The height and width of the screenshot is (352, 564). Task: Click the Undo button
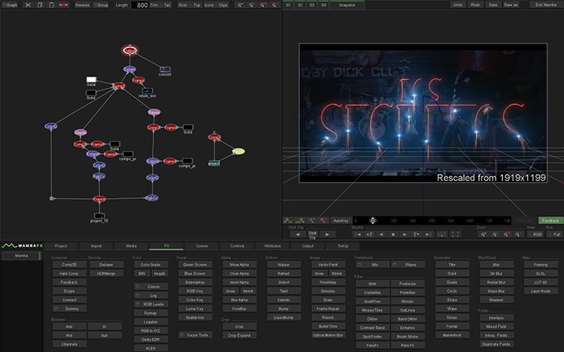point(457,5)
